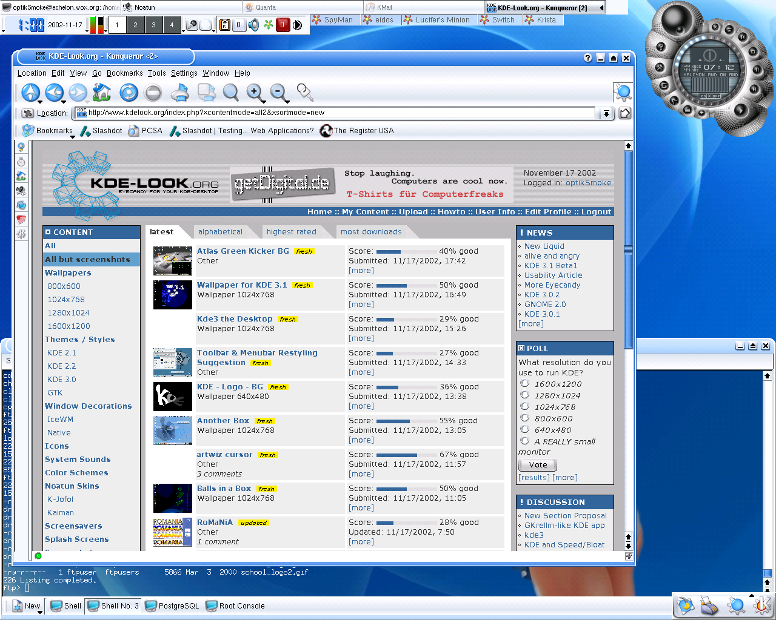
Task: Open the New session dropdown in Konsole
Action: pyautogui.click(x=40, y=612)
